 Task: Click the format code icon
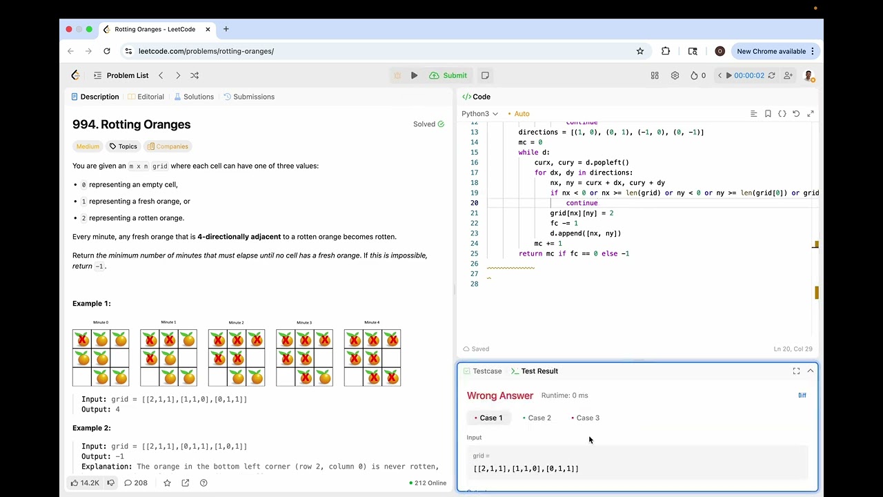click(753, 113)
